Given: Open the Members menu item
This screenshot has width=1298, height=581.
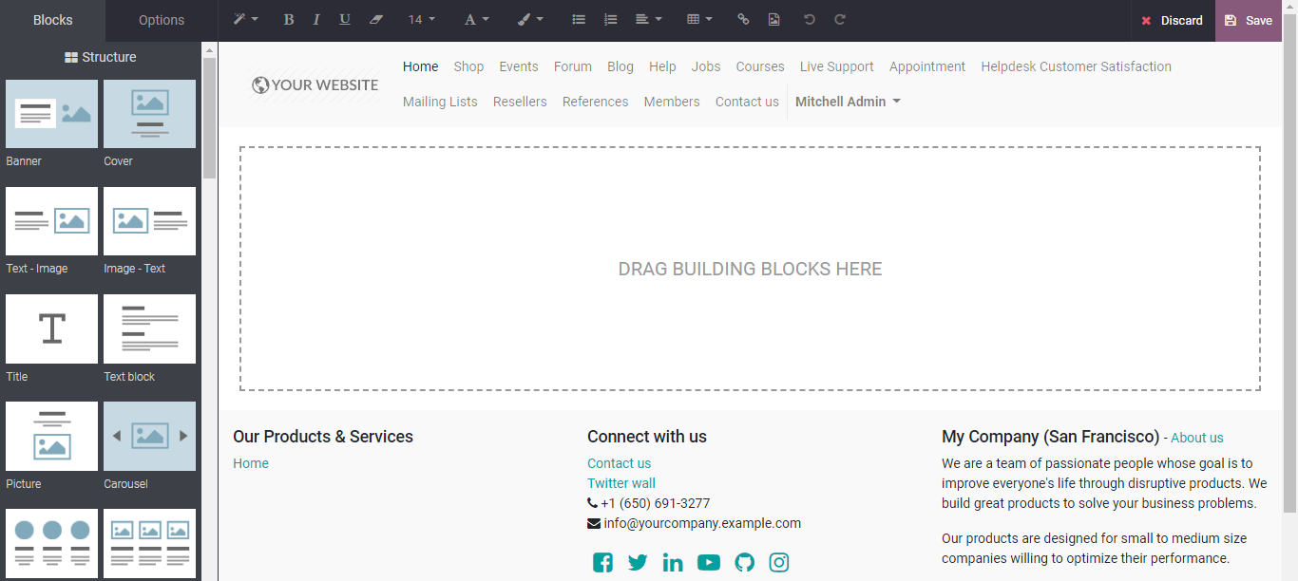Looking at the screenshot, I should point(672,102).
